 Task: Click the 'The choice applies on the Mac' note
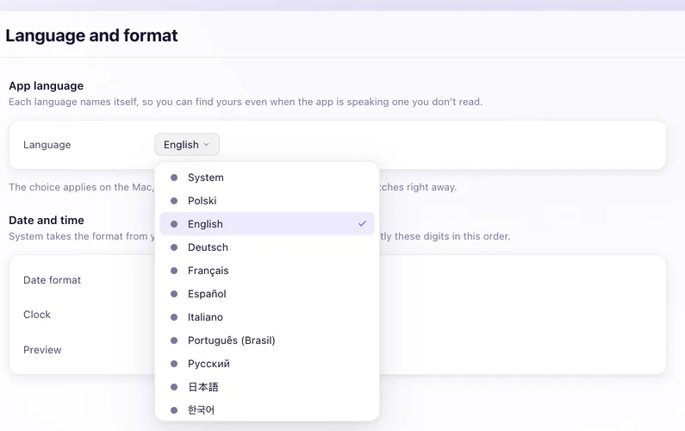(81, 187)
